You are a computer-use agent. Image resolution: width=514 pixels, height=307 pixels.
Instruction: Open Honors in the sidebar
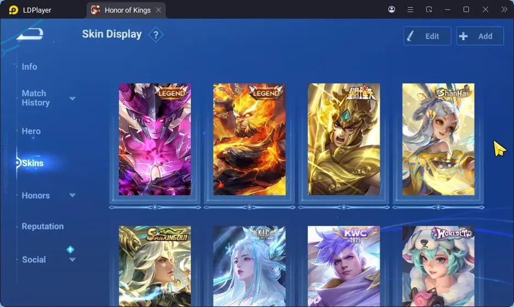point(36,196)
